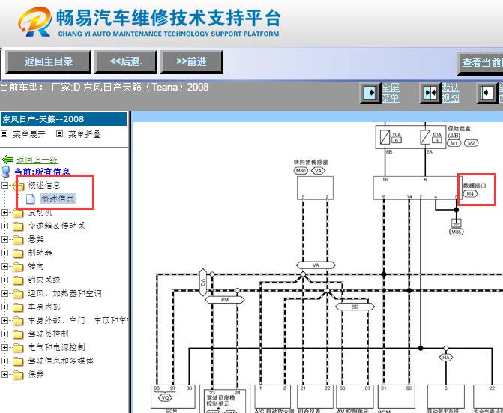Click the 数据接口 label in diagram
503x413 pixels.
[475, 186]
